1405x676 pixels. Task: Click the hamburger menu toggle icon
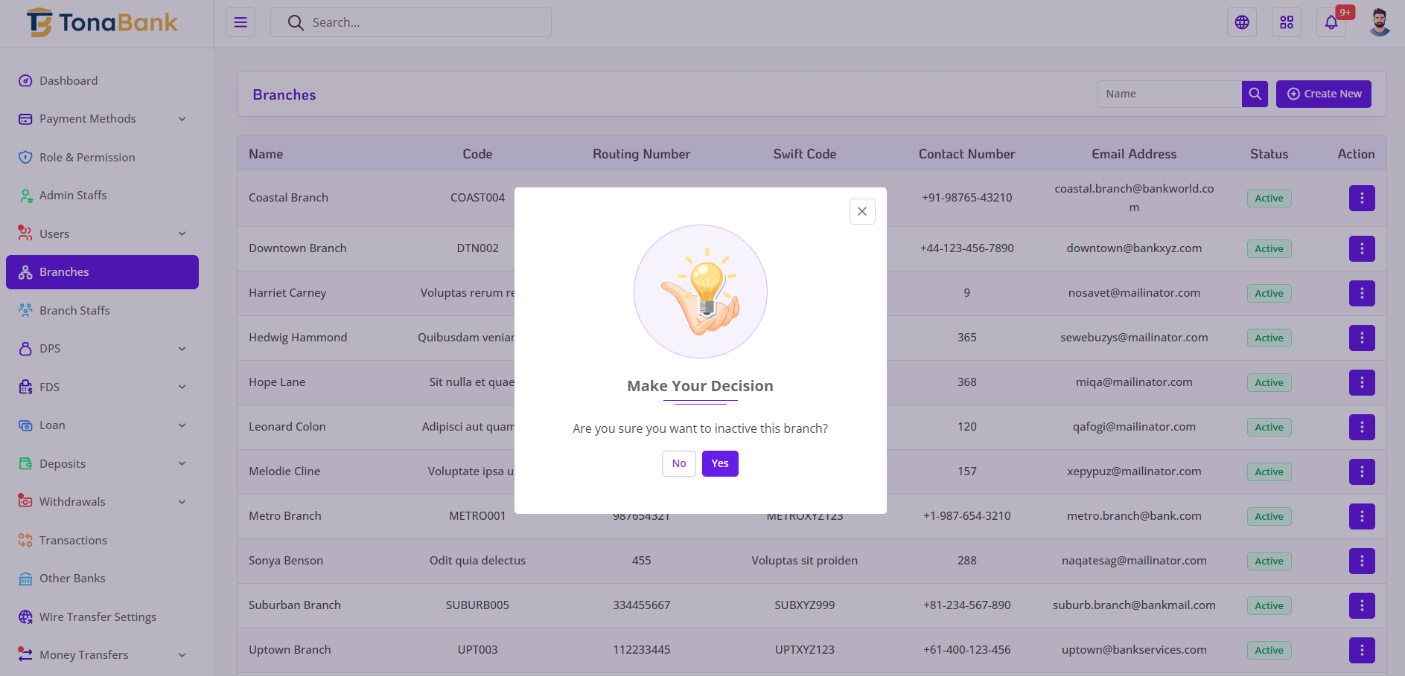pos(240,22)
